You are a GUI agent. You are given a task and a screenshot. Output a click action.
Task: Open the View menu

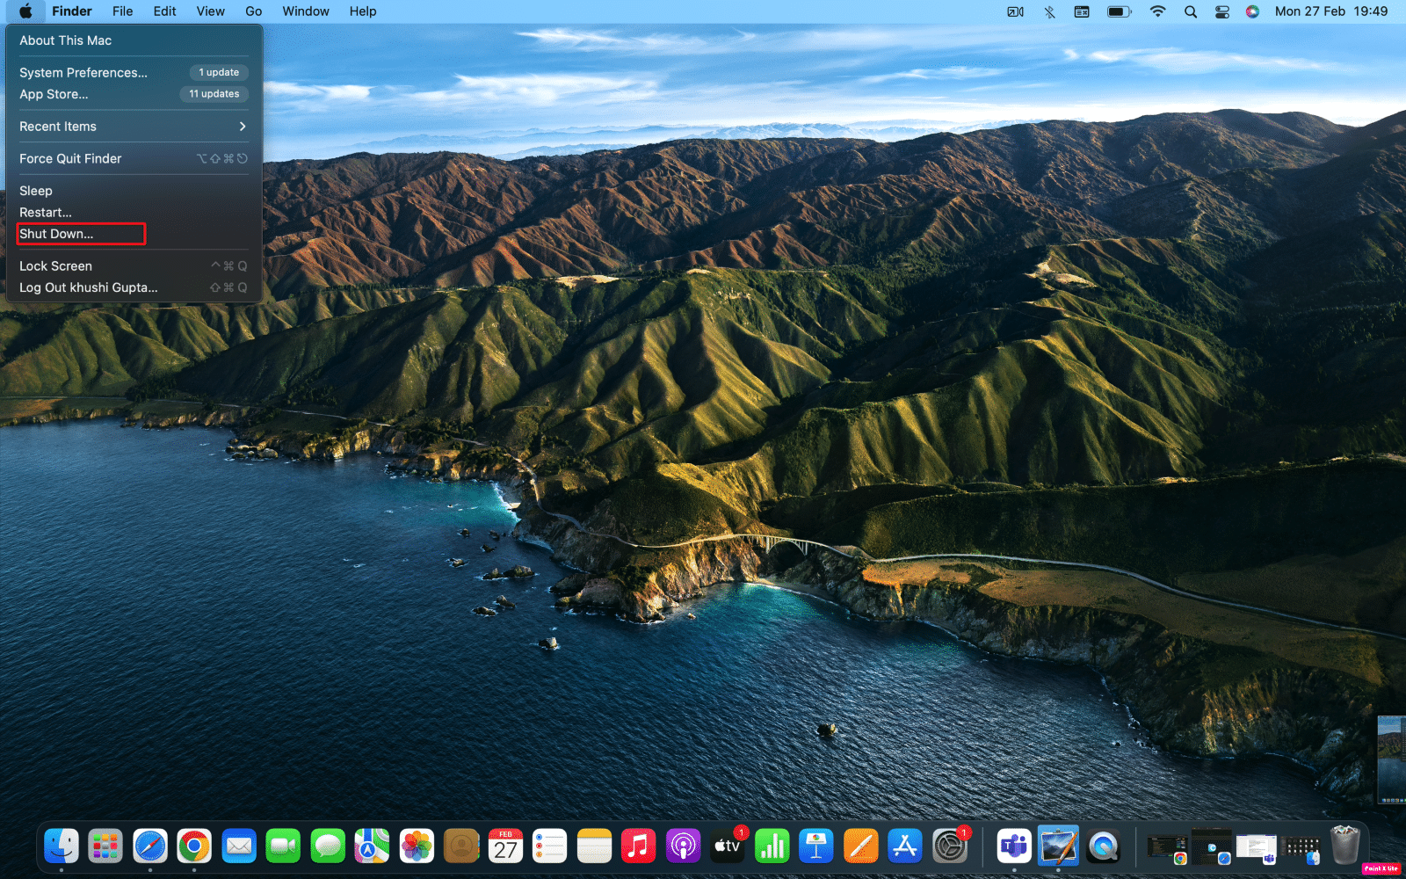point(210,11)
